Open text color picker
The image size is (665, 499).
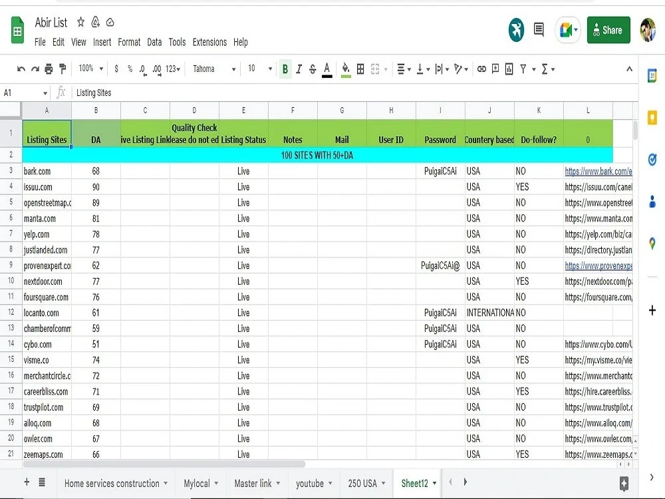point(327,70)
